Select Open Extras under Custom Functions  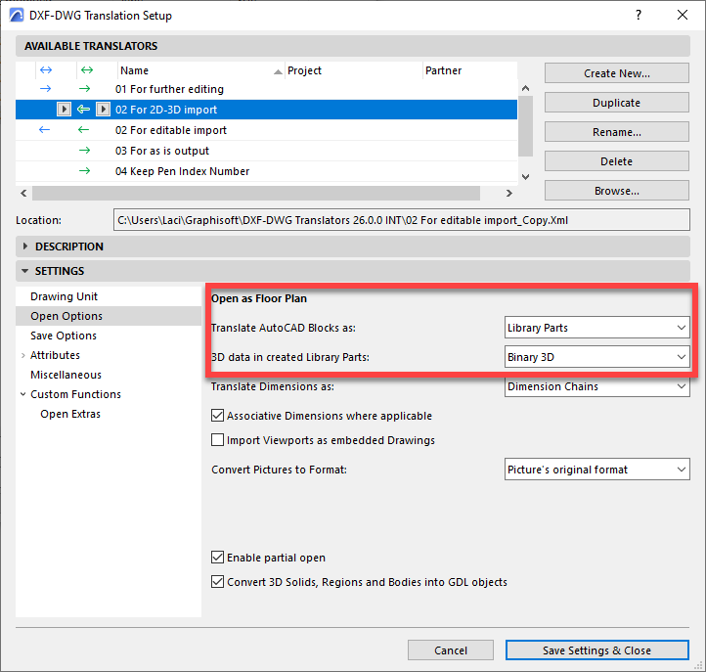coord(70,414)
